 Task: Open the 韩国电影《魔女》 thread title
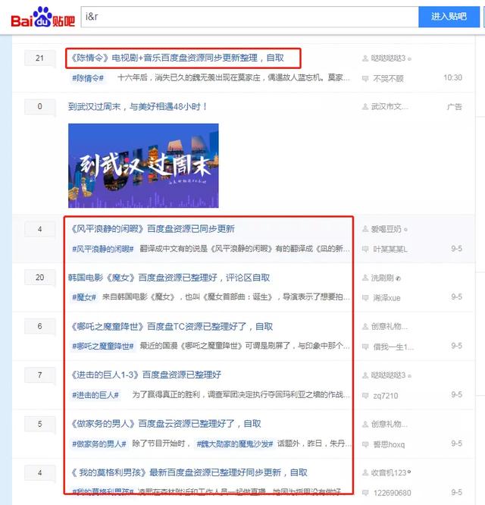[168, 278]
